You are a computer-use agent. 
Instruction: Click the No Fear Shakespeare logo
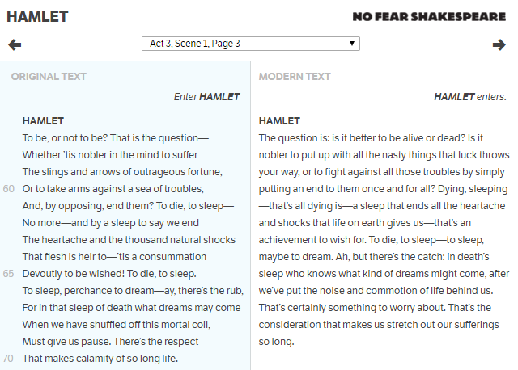click(429, 16)
